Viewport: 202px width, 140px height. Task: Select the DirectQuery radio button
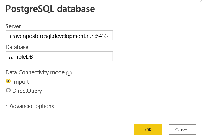point(8,90)
